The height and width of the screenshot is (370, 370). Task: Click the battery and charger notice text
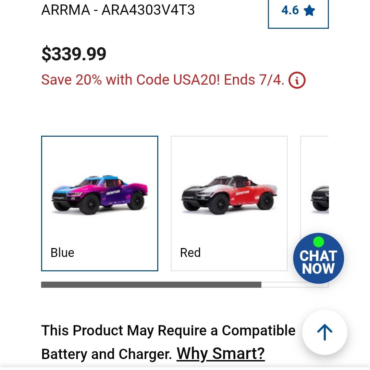point(168,342)
